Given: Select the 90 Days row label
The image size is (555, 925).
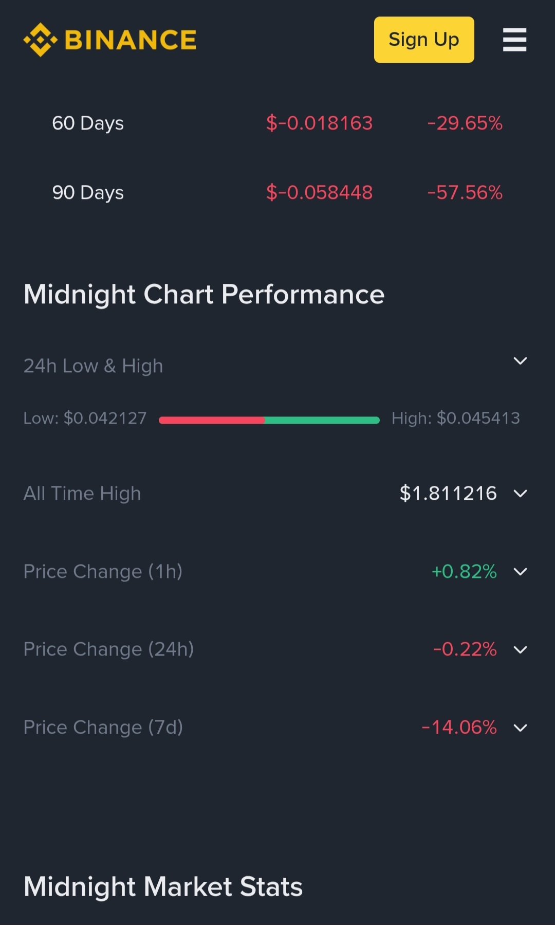Looking at the screenshot, I should click(88, 193).
